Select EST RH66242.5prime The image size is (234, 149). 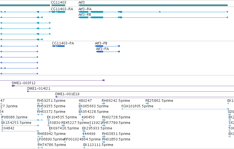pos(116,101)
